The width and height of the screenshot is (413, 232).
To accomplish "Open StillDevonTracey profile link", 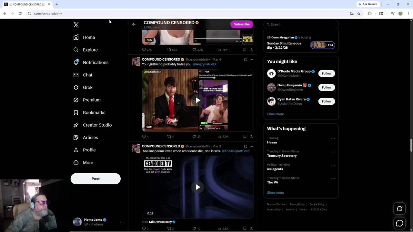I will (x=160, y=222).
